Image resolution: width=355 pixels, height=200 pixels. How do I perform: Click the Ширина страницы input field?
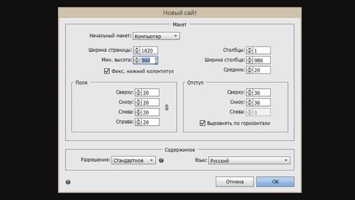click(149, 51)
